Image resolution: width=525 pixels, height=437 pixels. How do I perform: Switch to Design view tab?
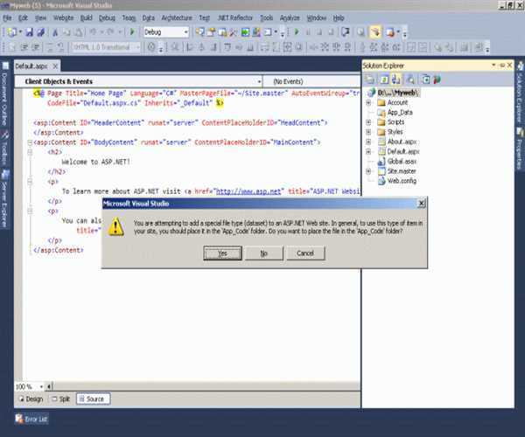pos(31,399)
